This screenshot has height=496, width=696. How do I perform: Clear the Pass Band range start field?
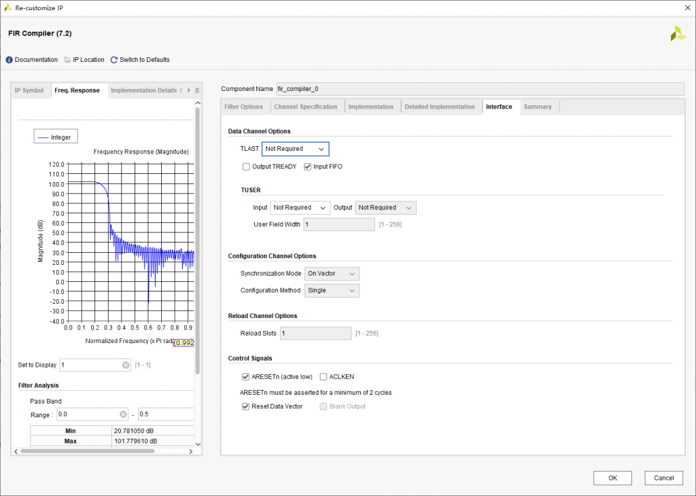point(123,414)
